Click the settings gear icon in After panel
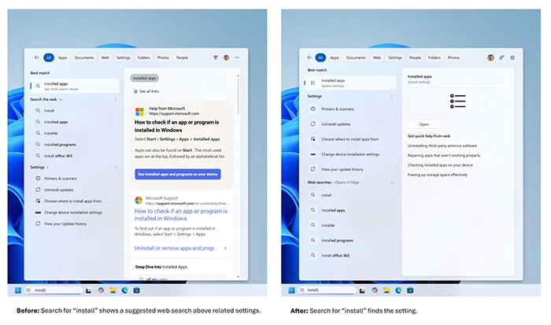The width and height of the screenshot is (551, 325). click(512, 57)
